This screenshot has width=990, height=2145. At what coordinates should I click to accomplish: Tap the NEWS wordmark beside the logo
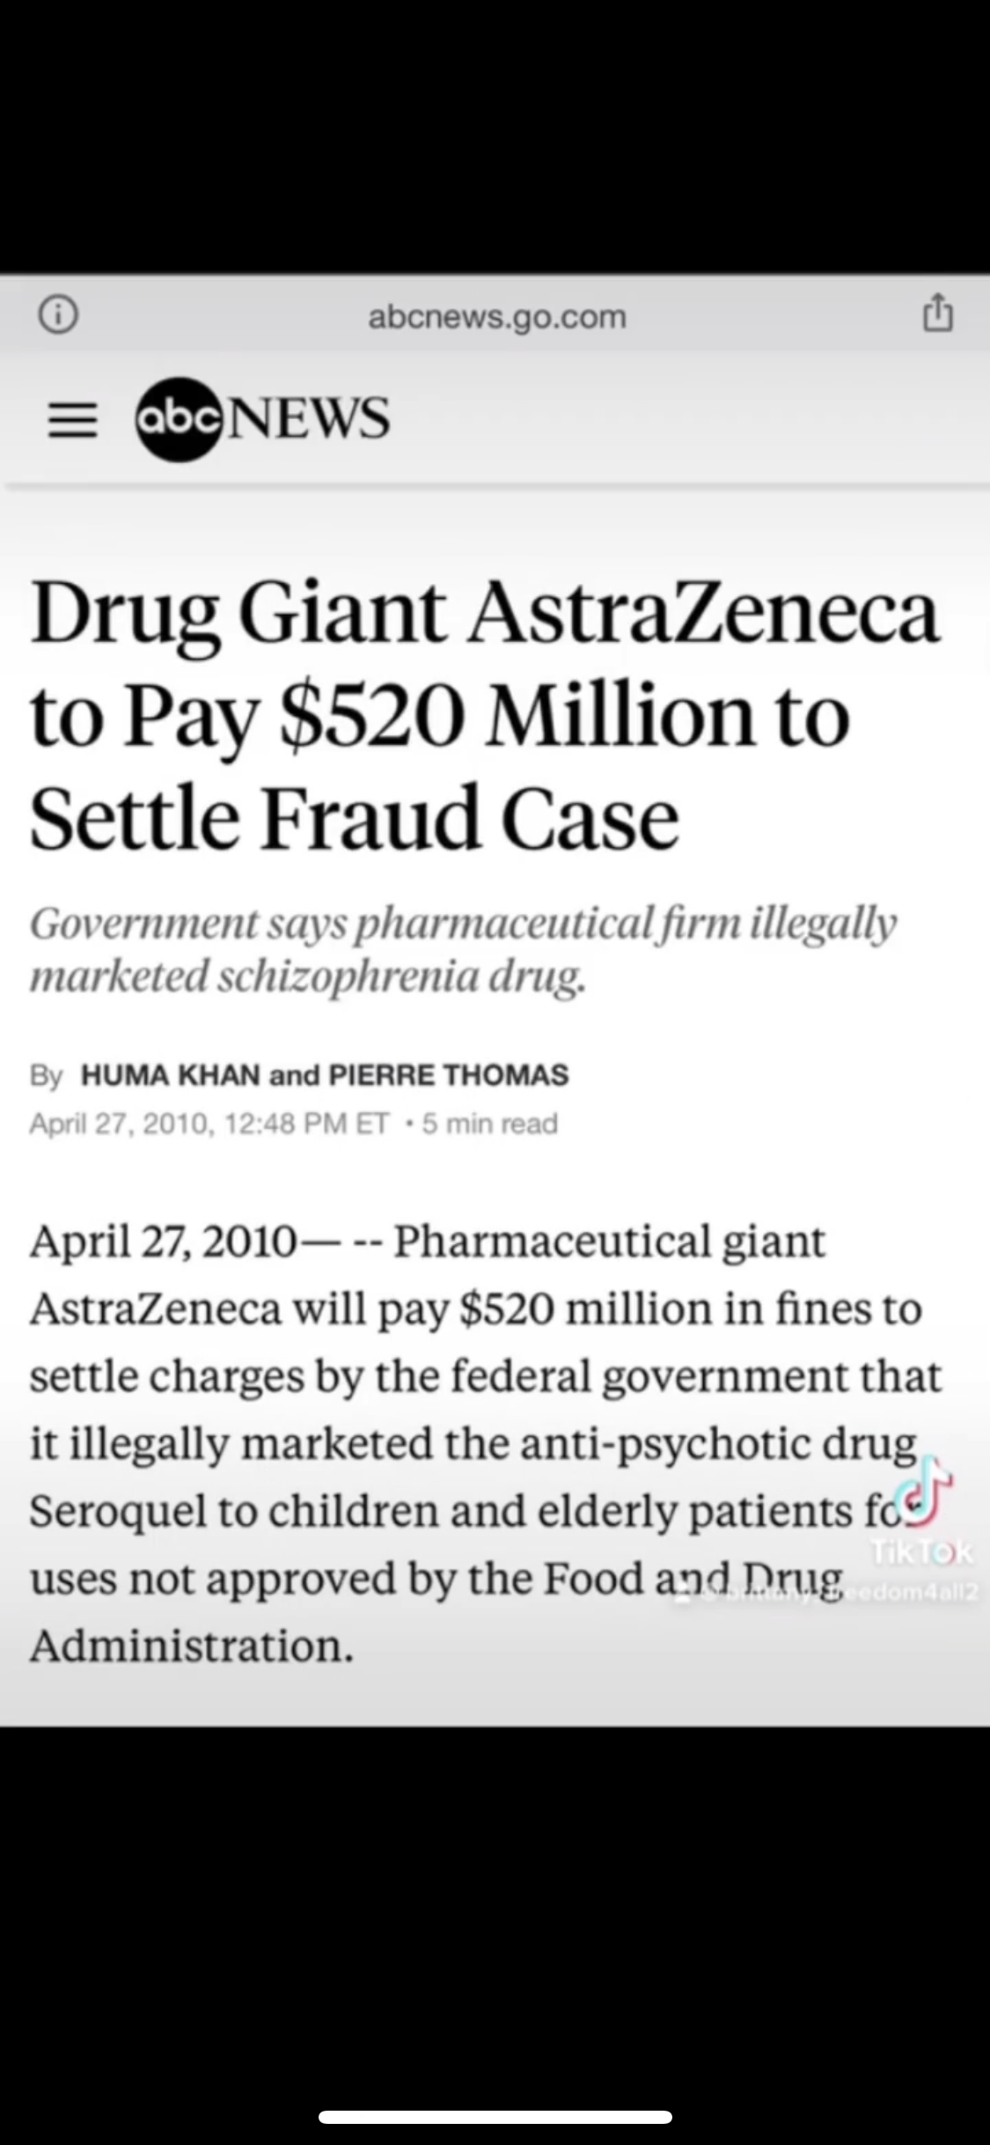[310, 418]
